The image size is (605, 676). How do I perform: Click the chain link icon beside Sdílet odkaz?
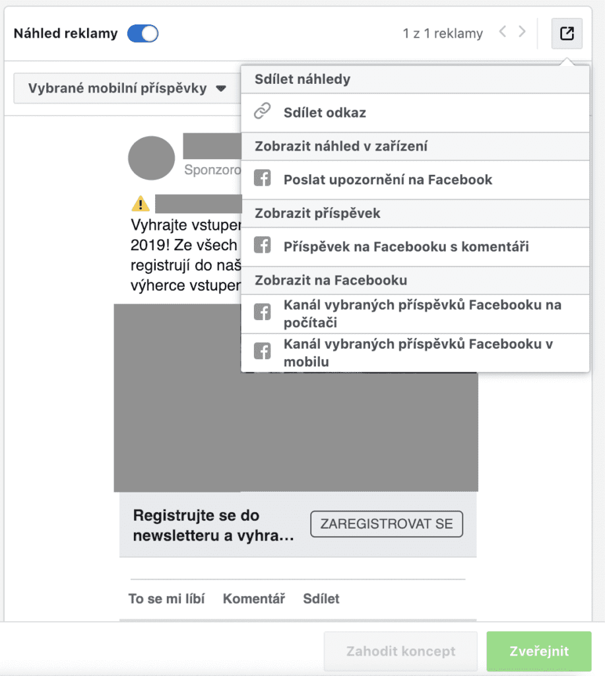(263, 112)
